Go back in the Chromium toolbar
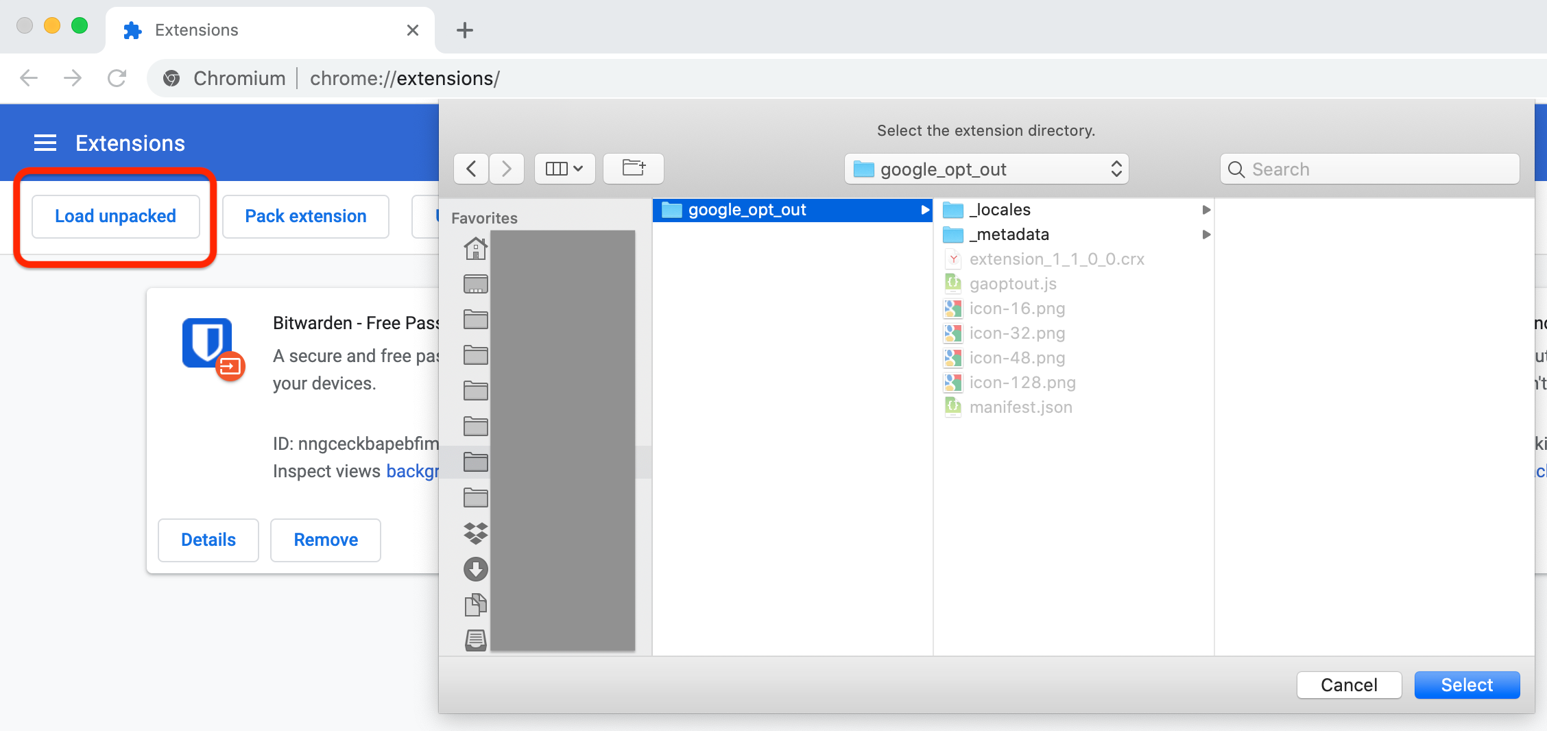The width and height of the screenshot is (1547, 731). click(29, 78)
